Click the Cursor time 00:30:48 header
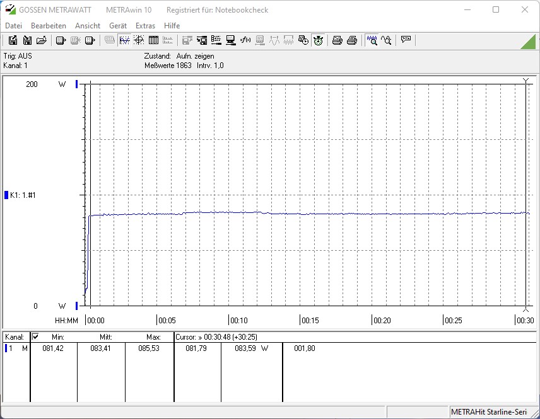Screen dimensions: 540x419 click(x=216, y=337)
